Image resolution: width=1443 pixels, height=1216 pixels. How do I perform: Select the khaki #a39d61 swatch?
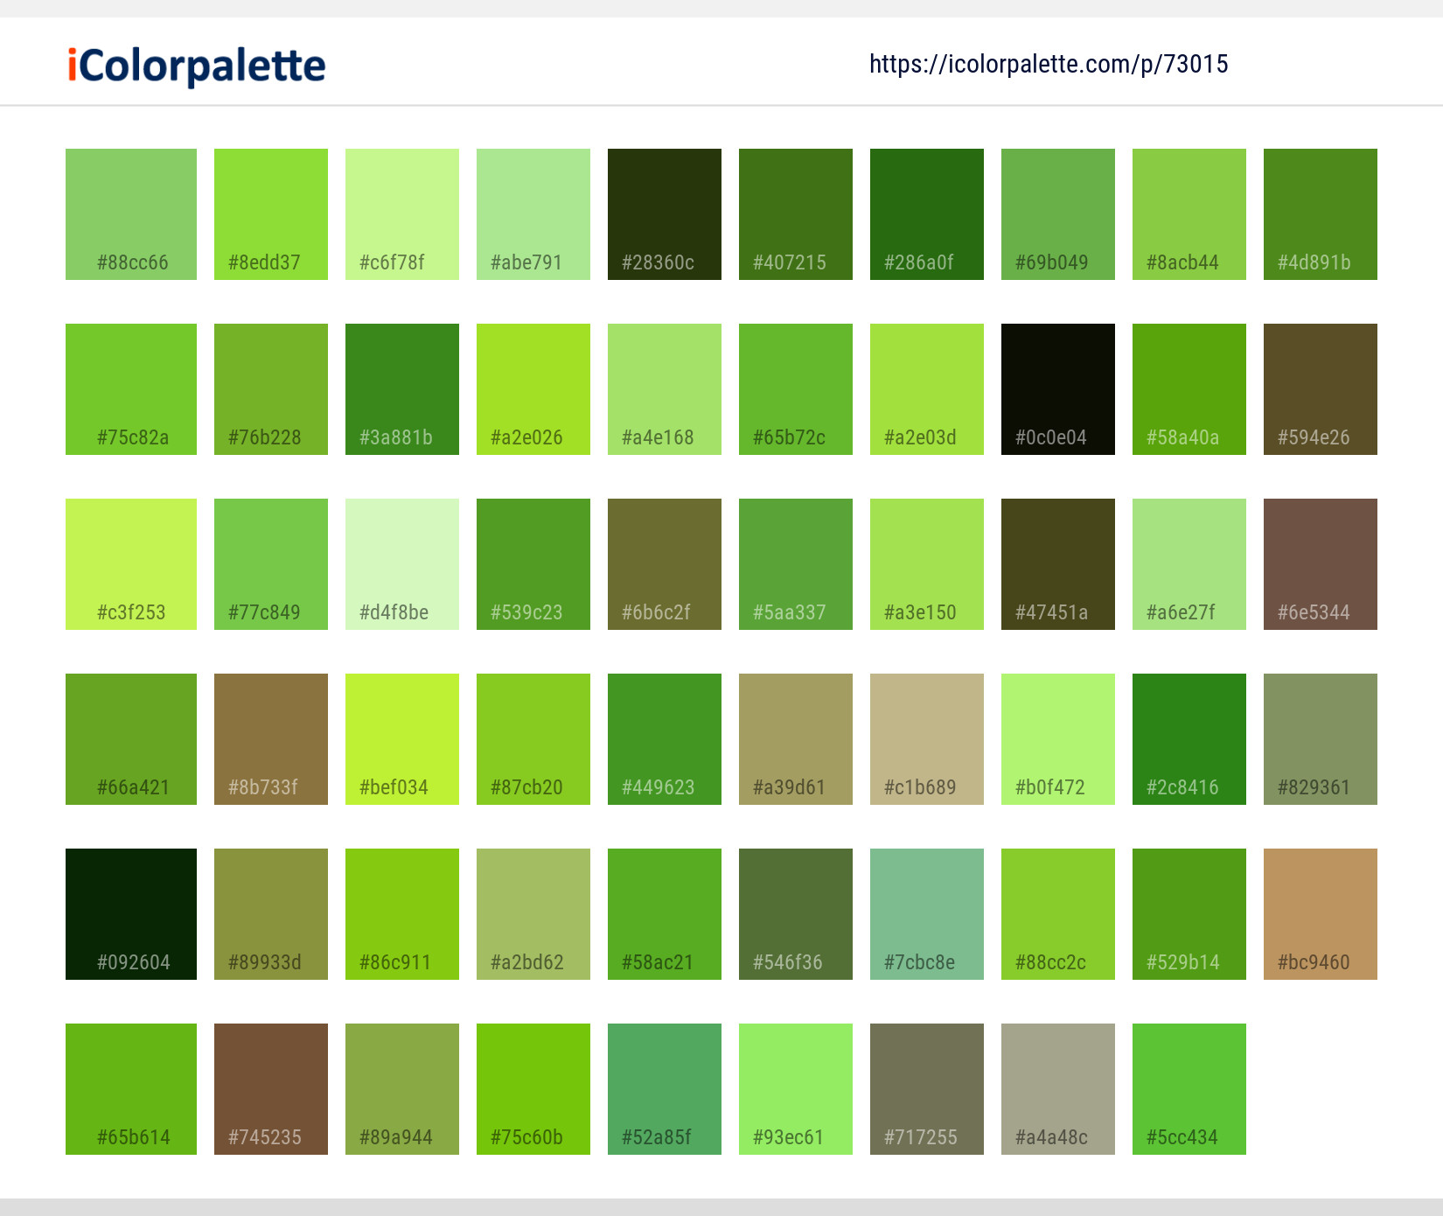tap(796, 739)
